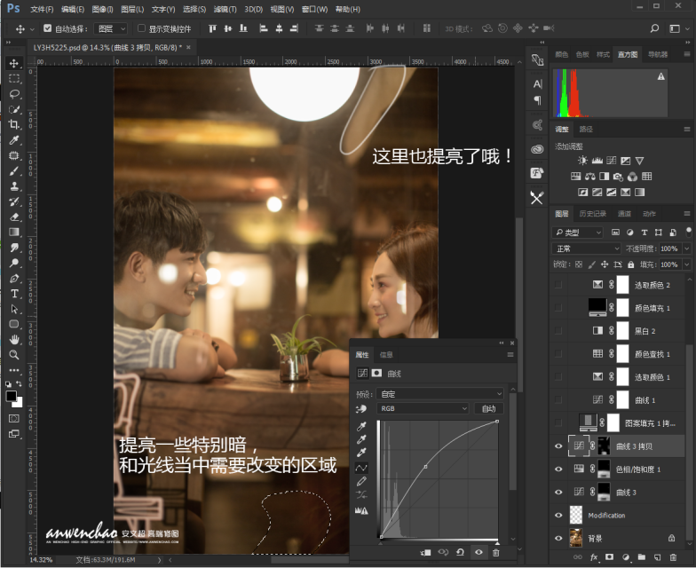This screenshot has width=696, height=568.
Task: Open the 图像(I) menu
Action: [103, 9]
